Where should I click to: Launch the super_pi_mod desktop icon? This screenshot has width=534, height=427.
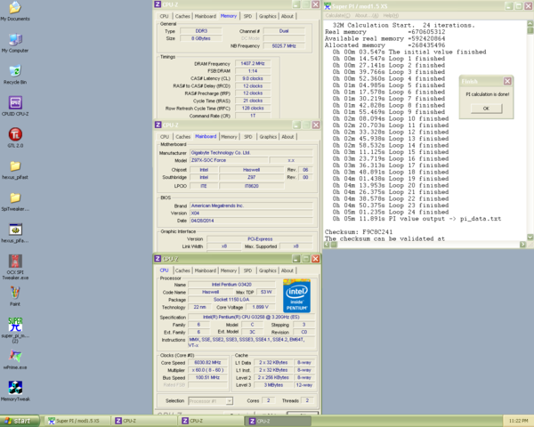(15, 330)
